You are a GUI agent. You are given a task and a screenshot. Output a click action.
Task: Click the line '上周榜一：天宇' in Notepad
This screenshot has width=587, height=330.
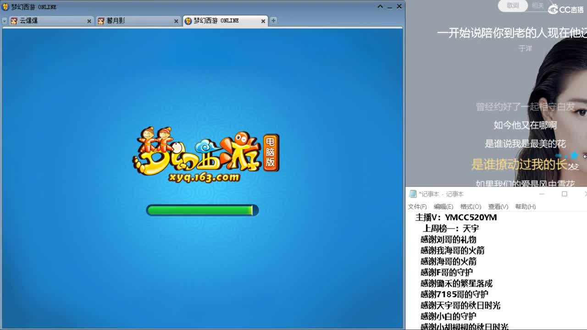tap(451, 228)
